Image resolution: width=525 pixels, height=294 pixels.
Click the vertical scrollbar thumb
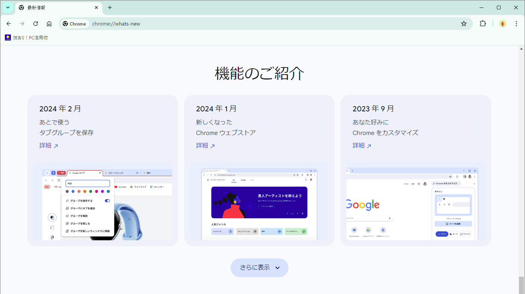pos(521,285)
